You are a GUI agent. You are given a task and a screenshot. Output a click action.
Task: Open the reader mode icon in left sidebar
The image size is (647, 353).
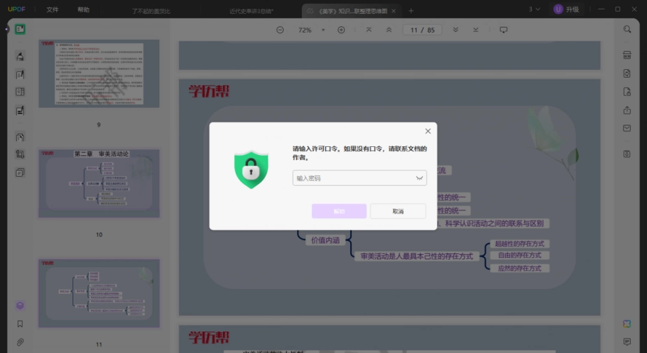coord(20,29)
